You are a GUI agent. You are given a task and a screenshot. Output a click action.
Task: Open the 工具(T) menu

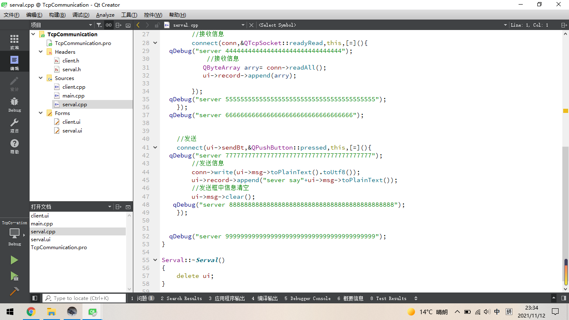pos(129,15)
